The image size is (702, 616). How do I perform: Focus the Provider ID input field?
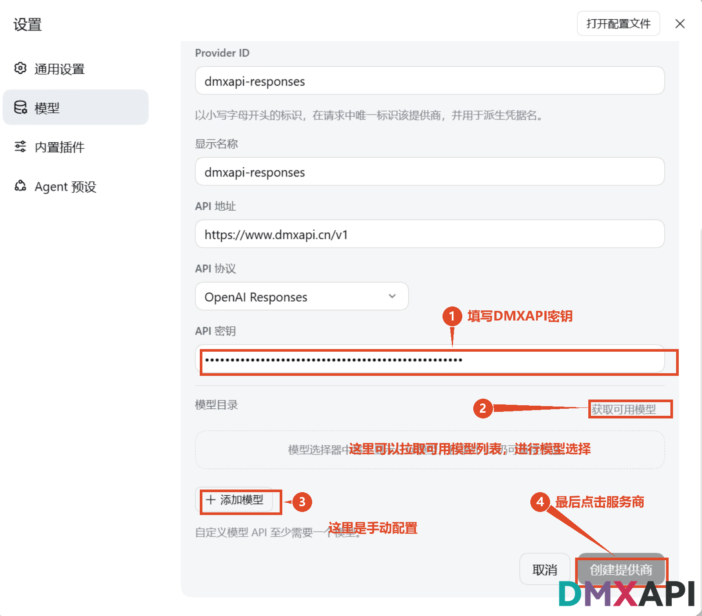[x=430, y=81]
